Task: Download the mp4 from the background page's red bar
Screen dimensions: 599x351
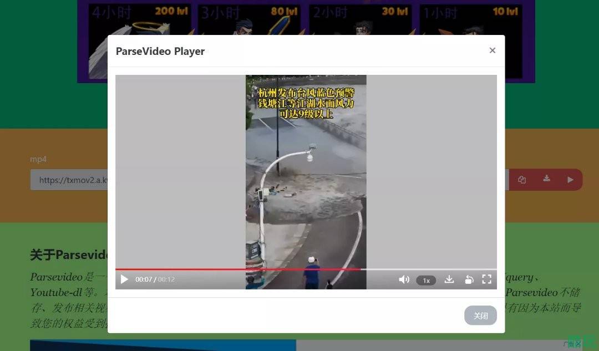Action: 547,179
